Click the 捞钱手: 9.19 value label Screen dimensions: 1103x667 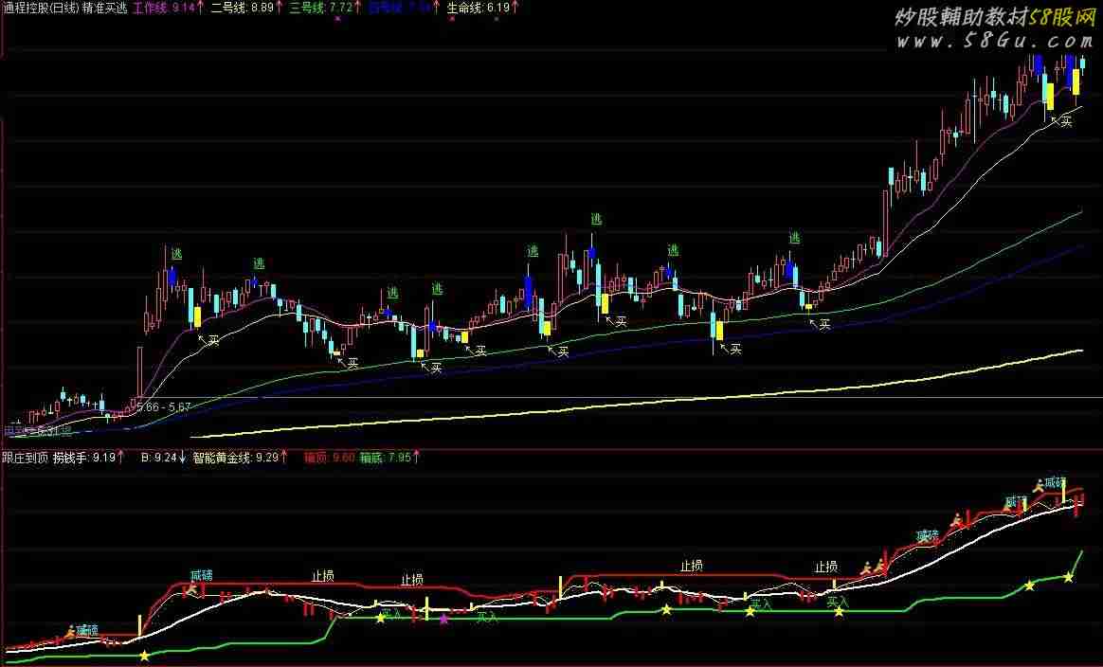click(x=83, y=458)
